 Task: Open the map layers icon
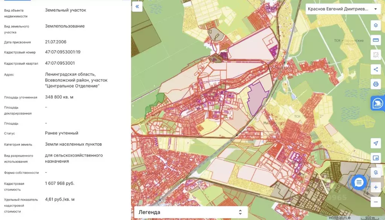376,25
